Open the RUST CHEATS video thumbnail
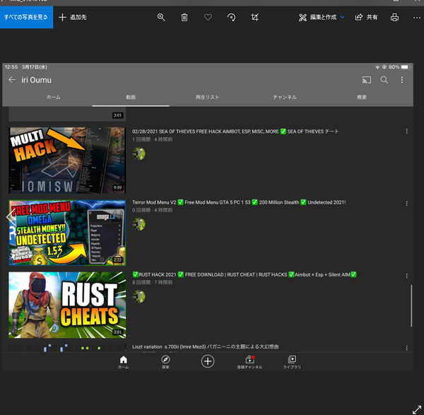Viewport: 424px width, 415px height. (x=67, y=305)
